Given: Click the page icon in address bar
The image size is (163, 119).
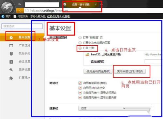Looking at the screenshot, I should 27,10.
